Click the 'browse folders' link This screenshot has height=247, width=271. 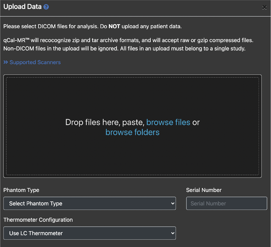[x=132, y=132]
